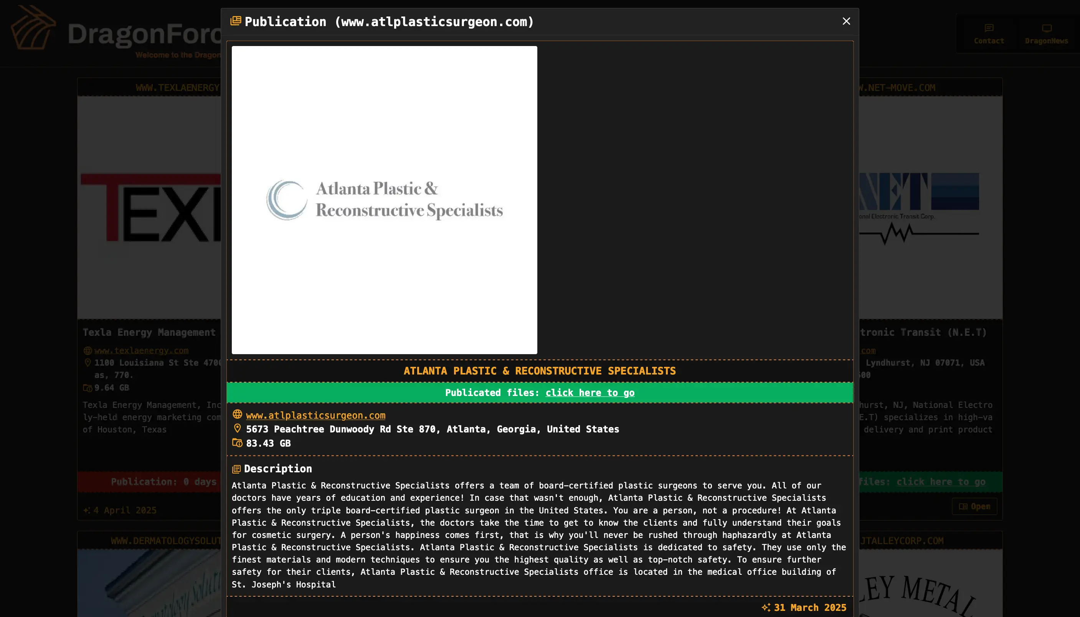Viewport: 1080px width, 617px height.
Task: Click the globe icon beside the texlaenergy link
Action: click(88, 350)
